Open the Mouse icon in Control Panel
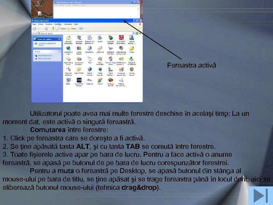This screenshot has width=273, height=205. [x=89, y=59]
